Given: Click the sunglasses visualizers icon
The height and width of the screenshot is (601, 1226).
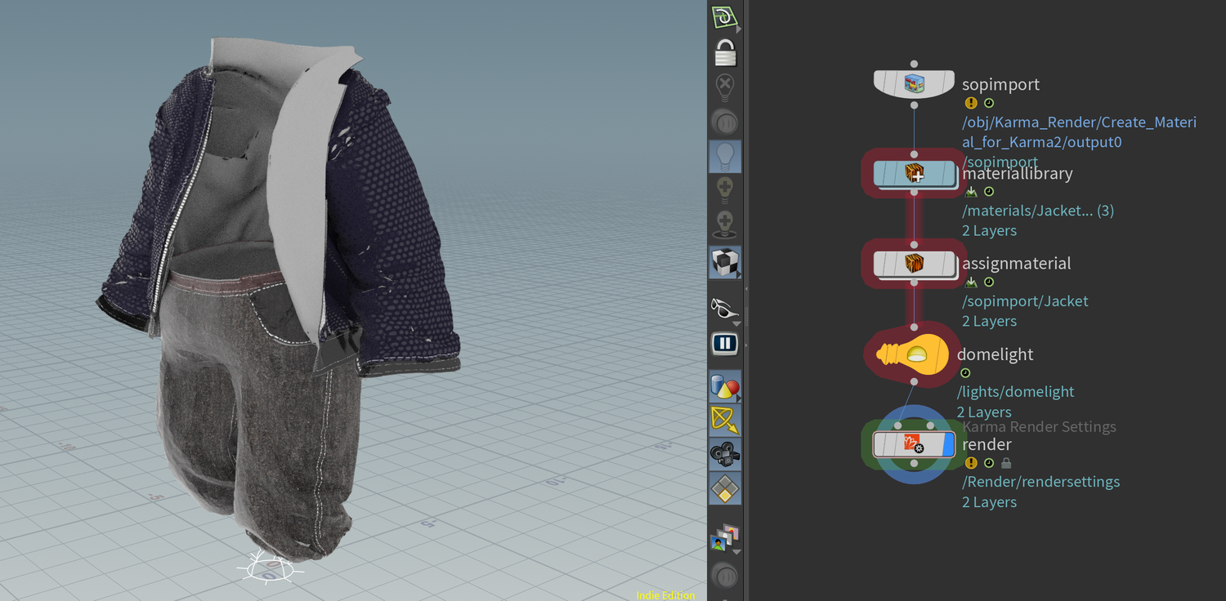Looking at the screenshot, I should [x=723, y=308].
